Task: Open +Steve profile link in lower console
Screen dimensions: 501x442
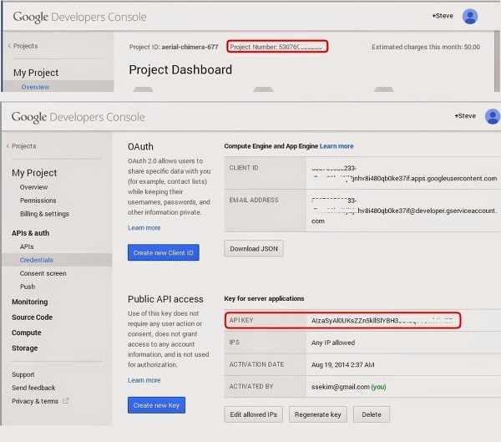Action: click(x=465, y=116)
